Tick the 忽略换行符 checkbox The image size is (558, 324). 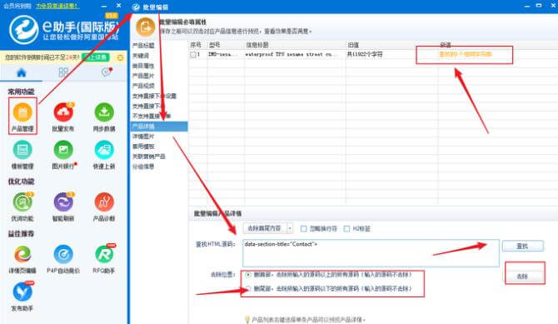303,228
